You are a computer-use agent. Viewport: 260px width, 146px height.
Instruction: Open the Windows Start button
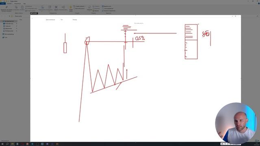click(x=2, y=144)
